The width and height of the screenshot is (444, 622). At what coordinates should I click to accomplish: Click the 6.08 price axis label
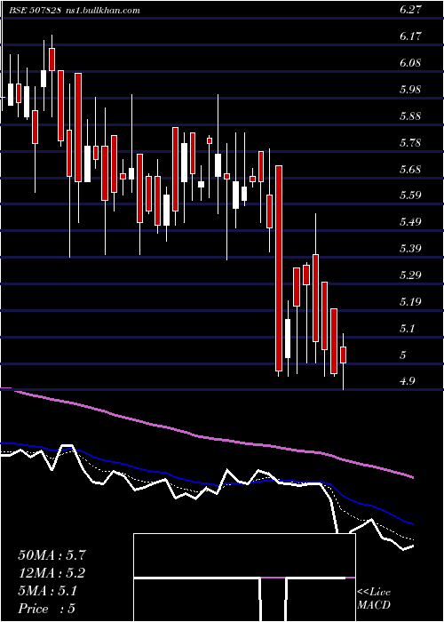[x=410, y=63]
